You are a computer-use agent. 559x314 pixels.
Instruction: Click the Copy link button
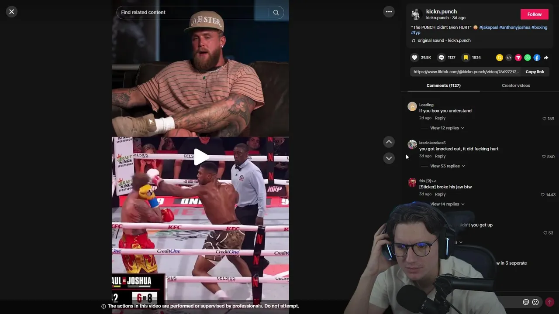click(x=535, y=72)
